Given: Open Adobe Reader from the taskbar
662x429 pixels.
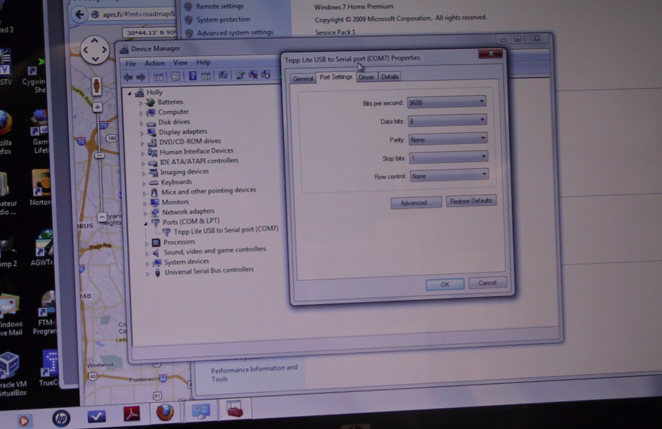Looking at the screenshot, I should pos(131,413).
